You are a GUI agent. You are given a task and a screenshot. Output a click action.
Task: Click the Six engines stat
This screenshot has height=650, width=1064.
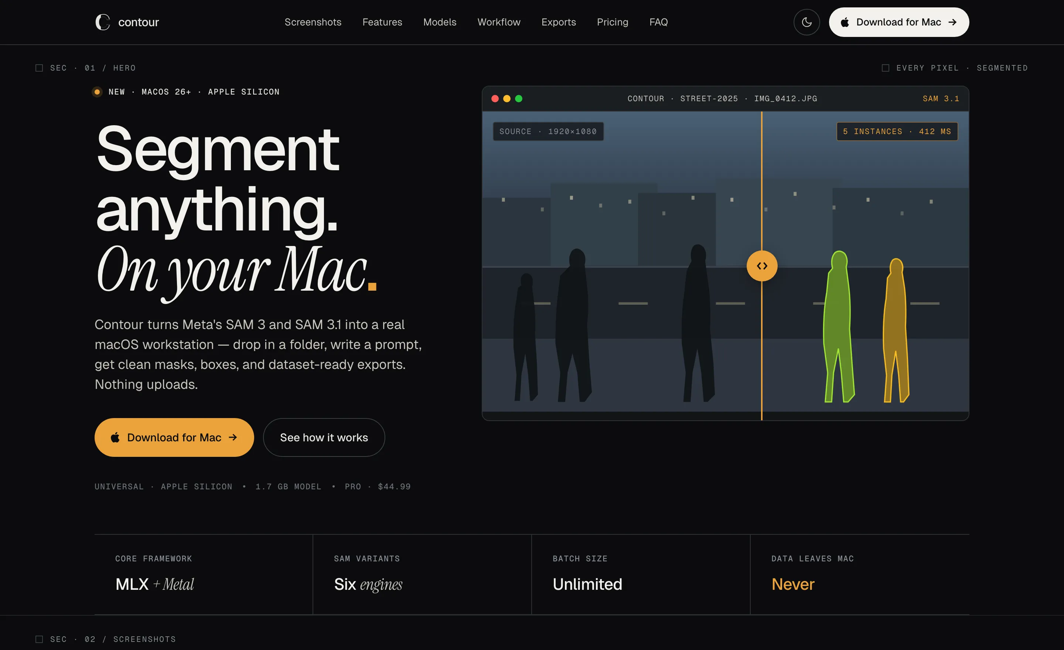368,584
